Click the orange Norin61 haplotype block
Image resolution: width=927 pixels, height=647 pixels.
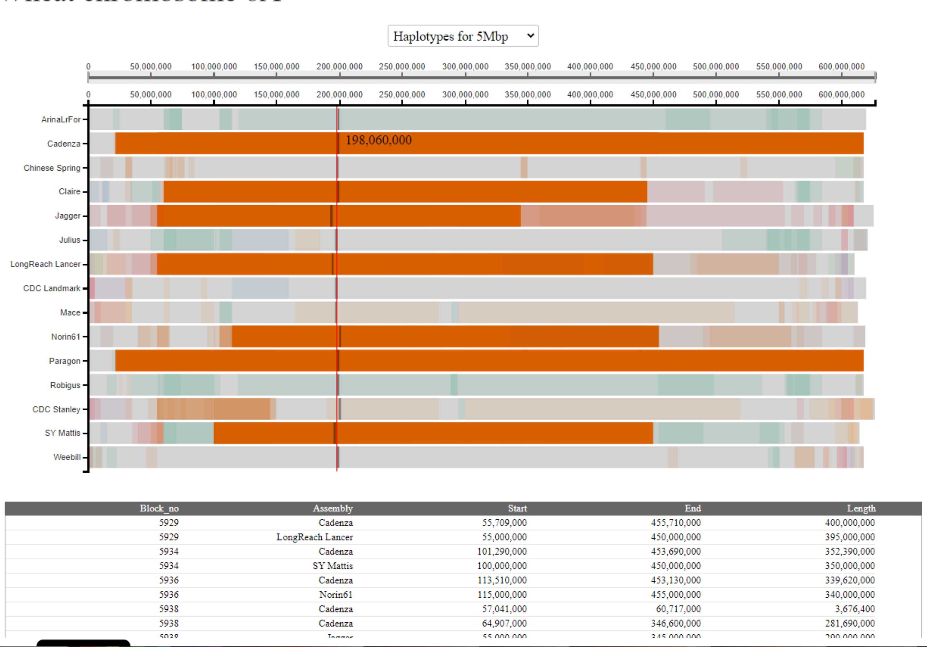point(445,336)
